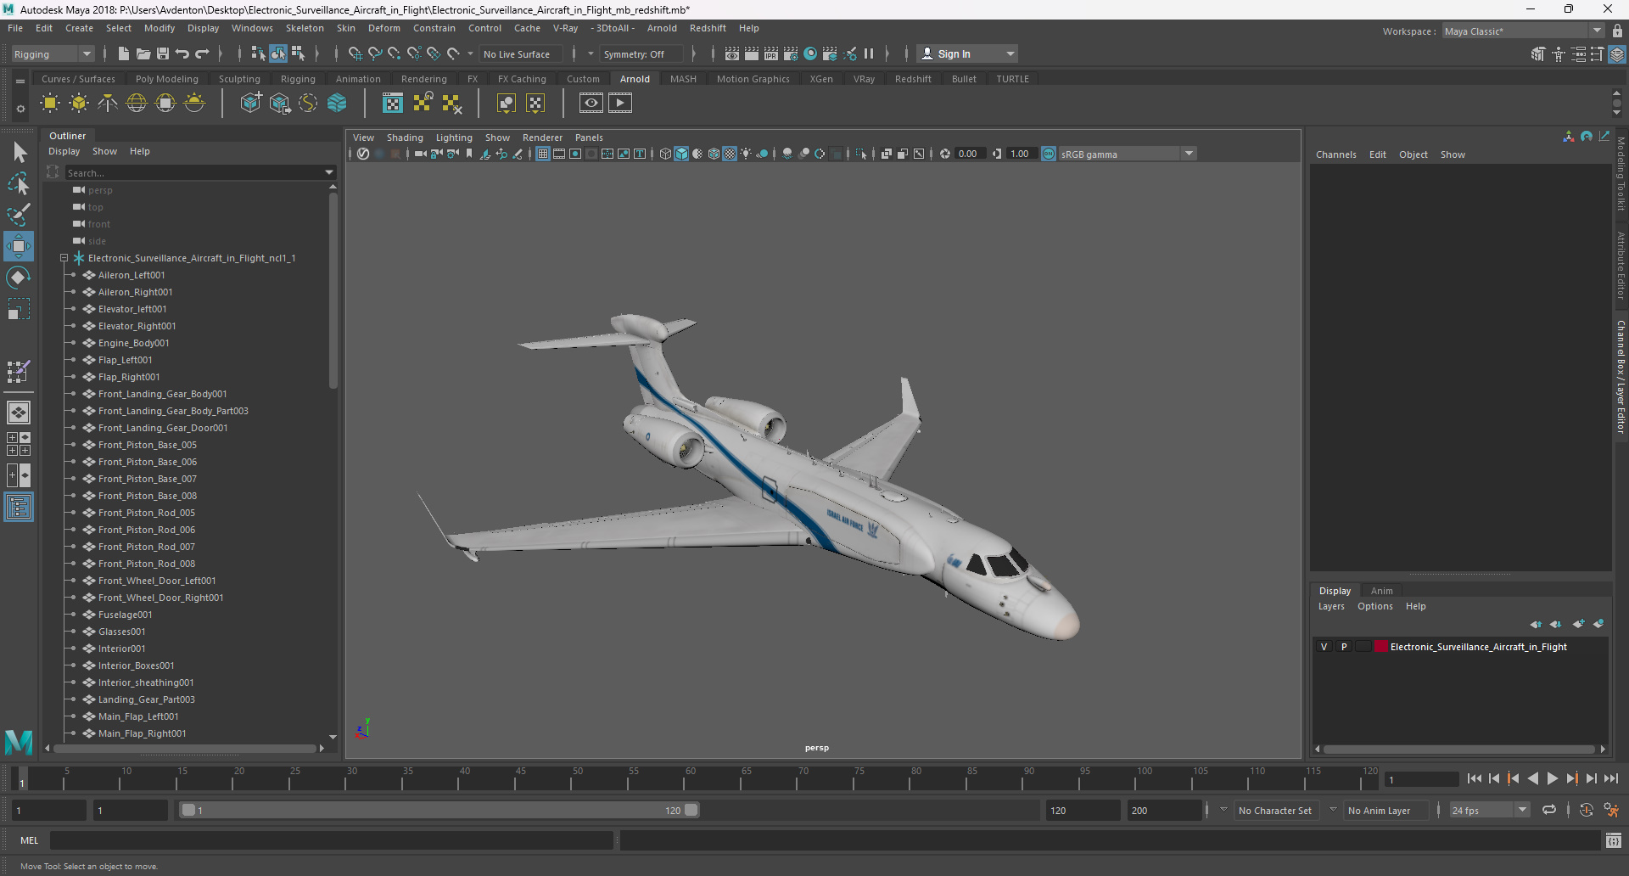This screenshot has width=1629, height=876.
Task: Click create new layer icon
Action: pyautogui.click(x=1578, y=624)
